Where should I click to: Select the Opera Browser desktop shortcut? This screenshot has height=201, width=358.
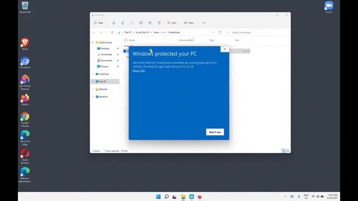click(25, 156)
